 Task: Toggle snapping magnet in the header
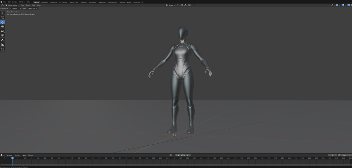pos(182,5)
